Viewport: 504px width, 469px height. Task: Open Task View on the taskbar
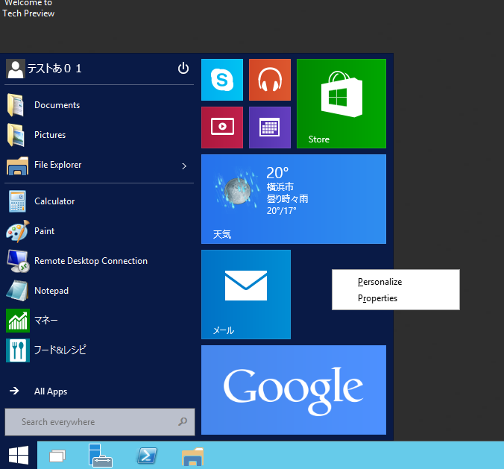click(x=57, y=456)
